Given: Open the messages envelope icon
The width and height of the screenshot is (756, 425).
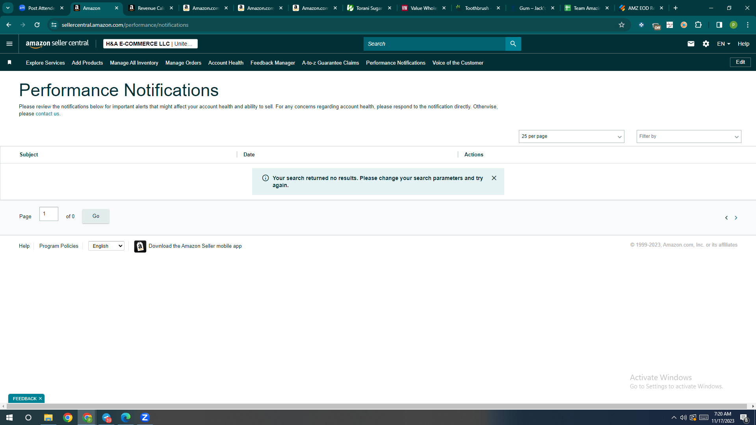Looking at the screenshot, I should 691,44.
